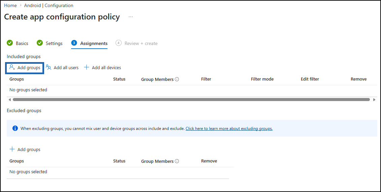Viewport: 381px width, 192px height.
Task: Select the Assignments tab
Action: pos(94,43)
